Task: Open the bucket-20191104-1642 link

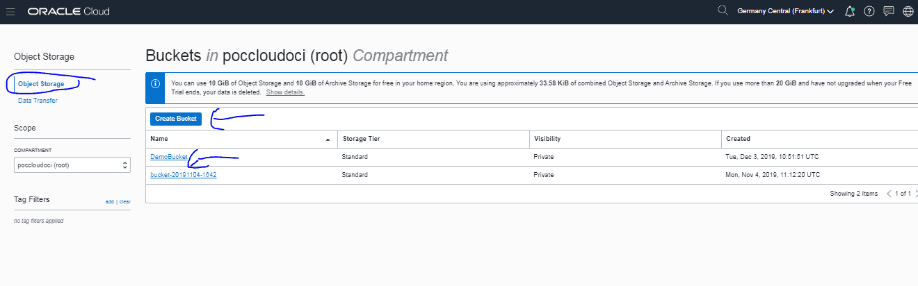Action: [184, 175]
